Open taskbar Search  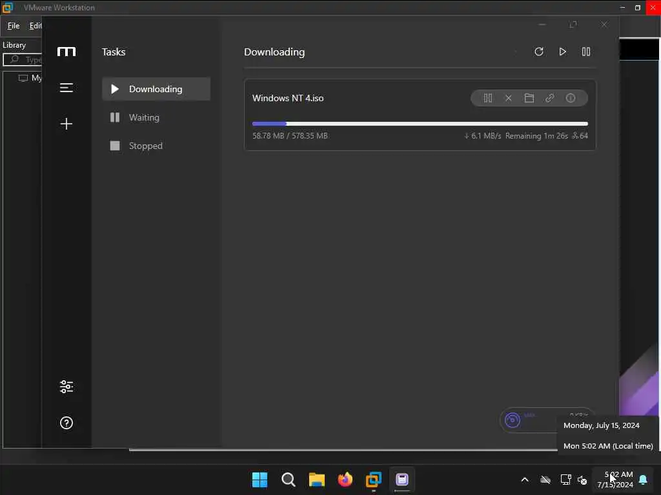click(289, 480)
